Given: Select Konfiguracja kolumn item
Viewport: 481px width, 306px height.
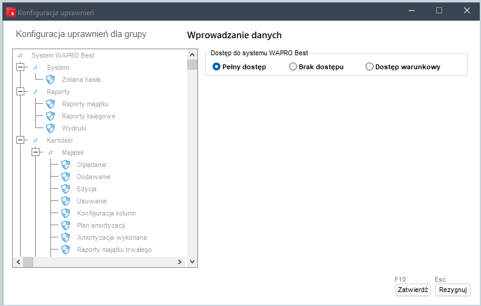Looking at the screenshot, I should [x=106, y=213].
